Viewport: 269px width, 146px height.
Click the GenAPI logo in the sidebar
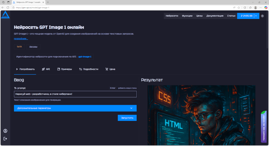point(5,15)
